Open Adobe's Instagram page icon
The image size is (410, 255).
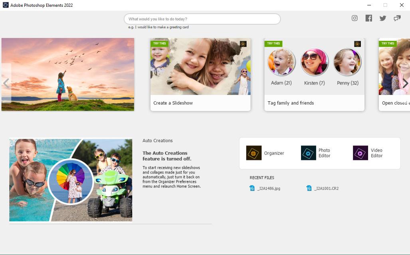[x=354, y=18]
